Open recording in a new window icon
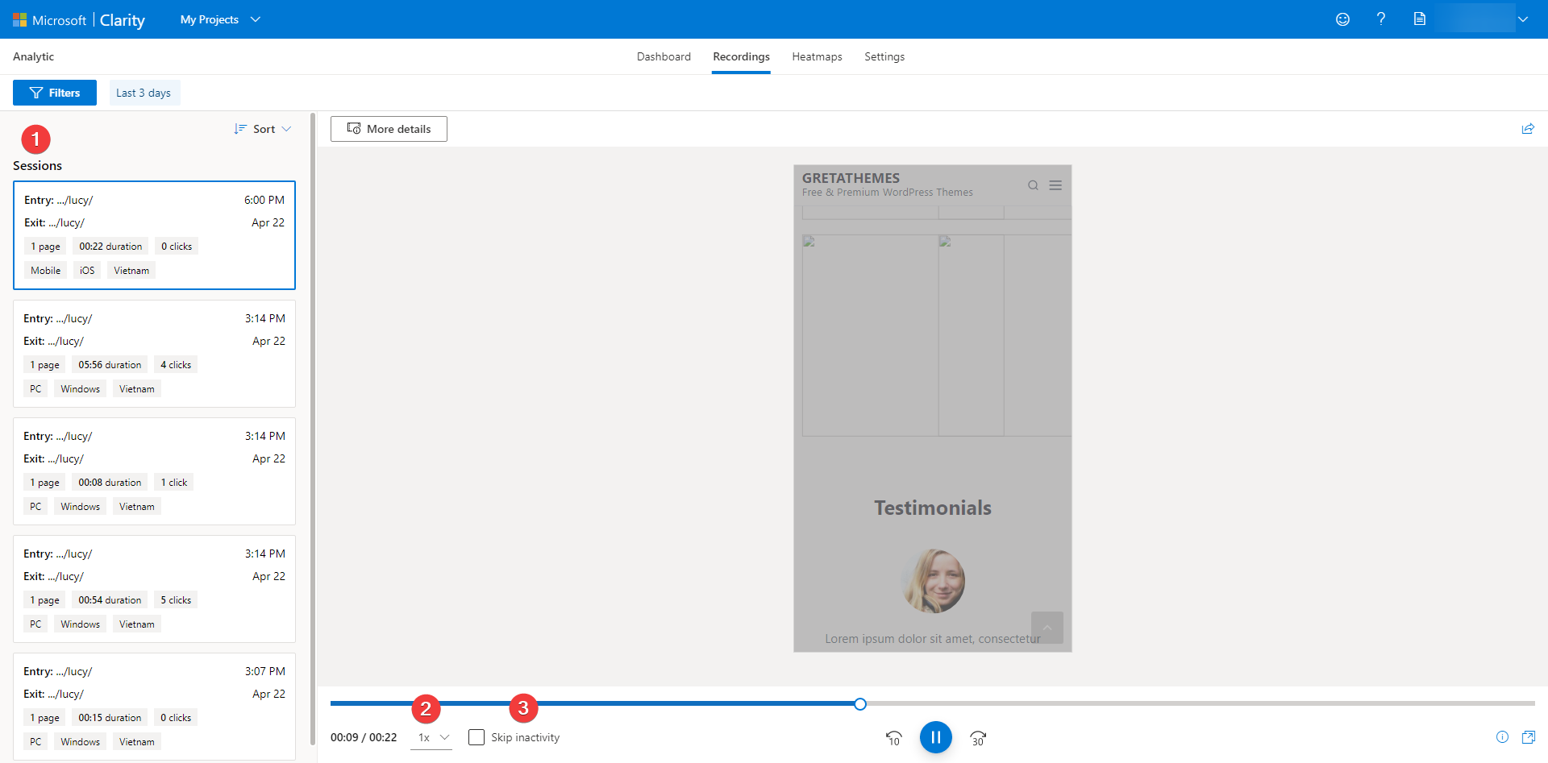The height and width of the screenshot is (763, 1548). pos(1529,737)
